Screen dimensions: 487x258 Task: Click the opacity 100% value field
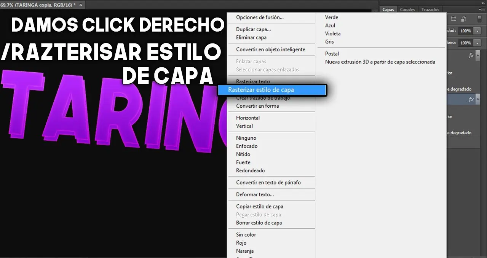pyautogui.click(x=466, y=31)
